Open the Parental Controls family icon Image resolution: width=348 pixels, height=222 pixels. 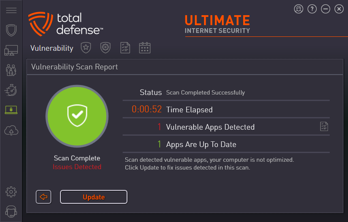tap(11, 70)
